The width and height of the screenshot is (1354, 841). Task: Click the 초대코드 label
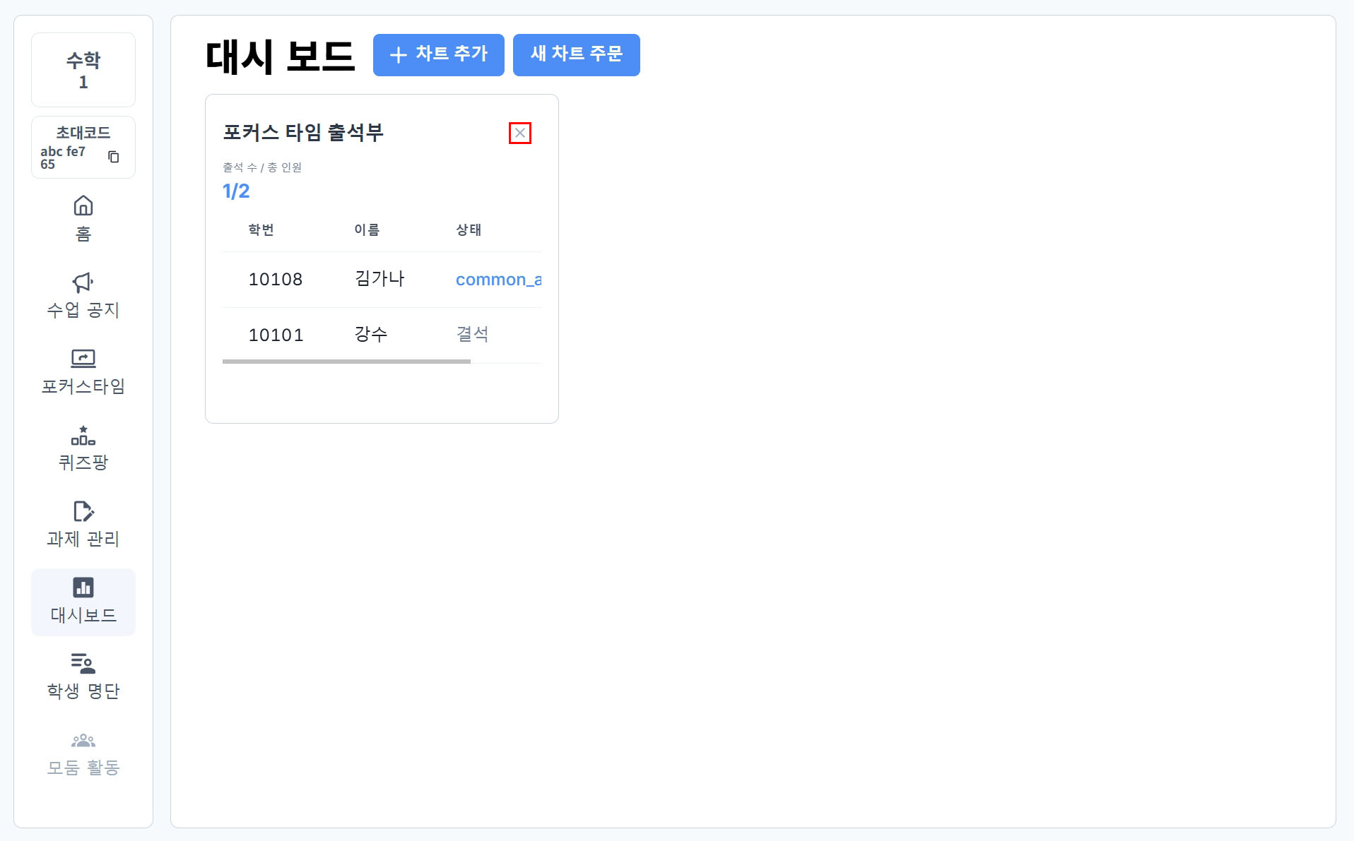tap(83, 133)
